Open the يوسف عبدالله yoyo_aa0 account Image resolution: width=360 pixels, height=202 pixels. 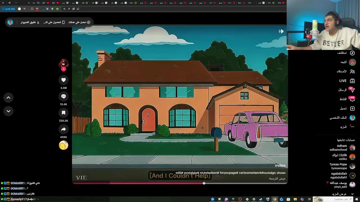pyautogui.click(x=341, y=185)
